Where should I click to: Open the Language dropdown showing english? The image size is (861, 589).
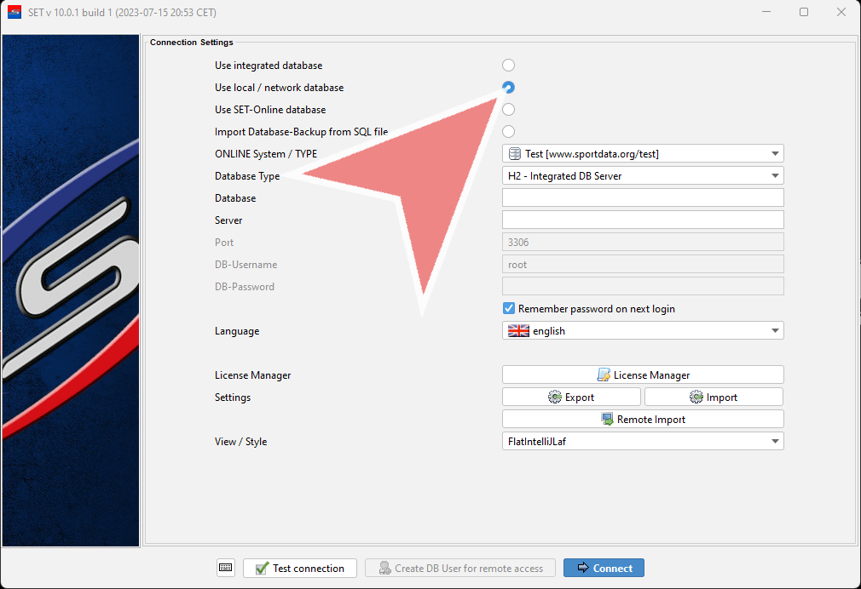pyautogui.click(x=643, y=331)
